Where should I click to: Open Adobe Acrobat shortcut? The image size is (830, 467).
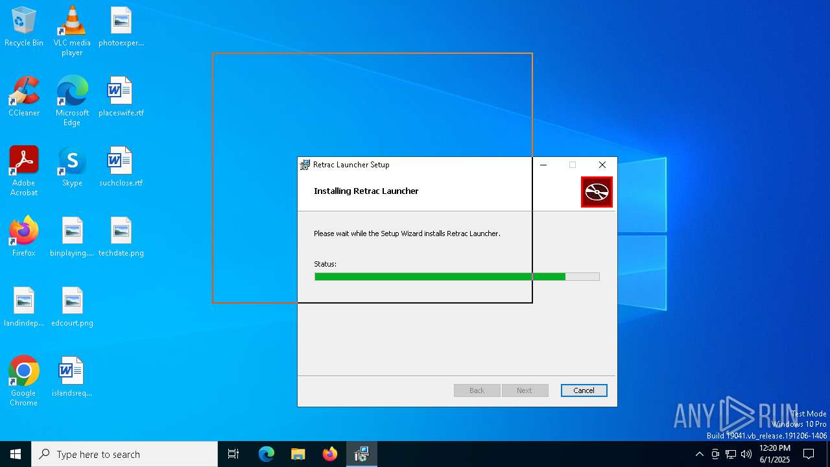point(24,171)
